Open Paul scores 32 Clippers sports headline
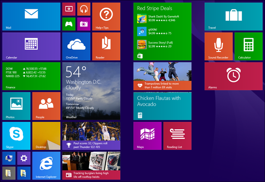The height and width of the screenshot is (182, 265). coord(90,145)
